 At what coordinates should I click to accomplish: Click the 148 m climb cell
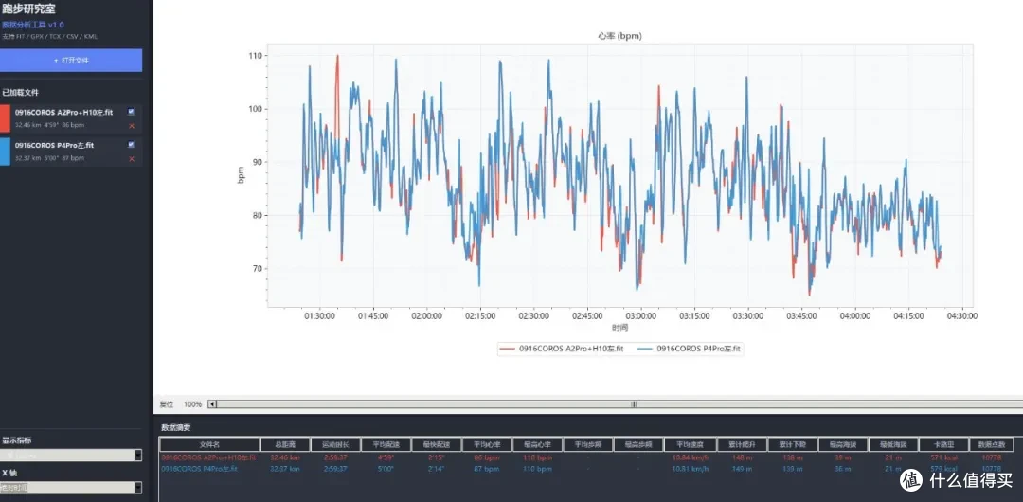(x=741, y=458)
